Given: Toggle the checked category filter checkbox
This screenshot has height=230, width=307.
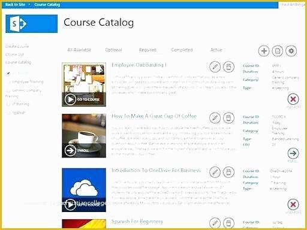Looking at the screenshot, I should point(8,74).
